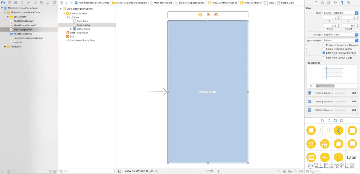Select the All constraints tab
This screenshot has height=174, width=360.
pos(311,86)
